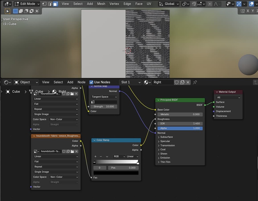
Task: Toggle the Use Nodes checkbox
Action: tap(91, 82)
